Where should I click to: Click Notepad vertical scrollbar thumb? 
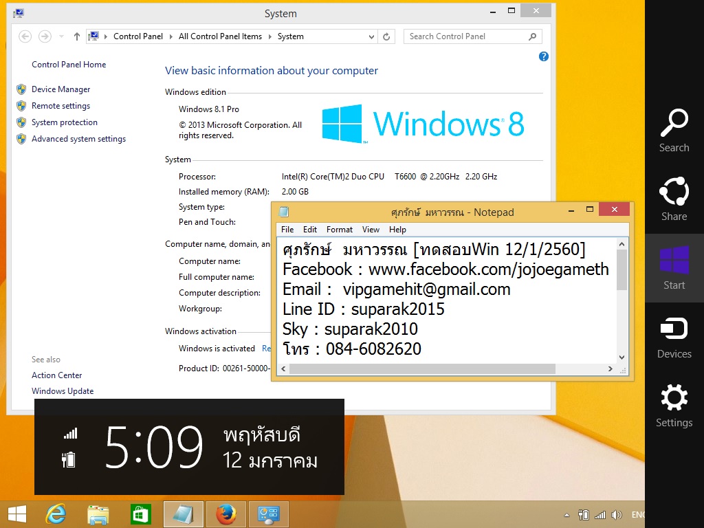pyautogui.click(x=621, y=269)
